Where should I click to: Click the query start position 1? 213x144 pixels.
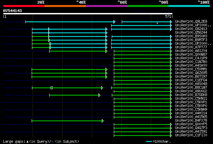pos(5,16)
